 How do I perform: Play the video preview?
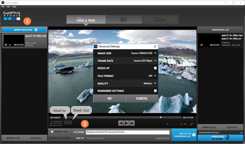point(126,123)
